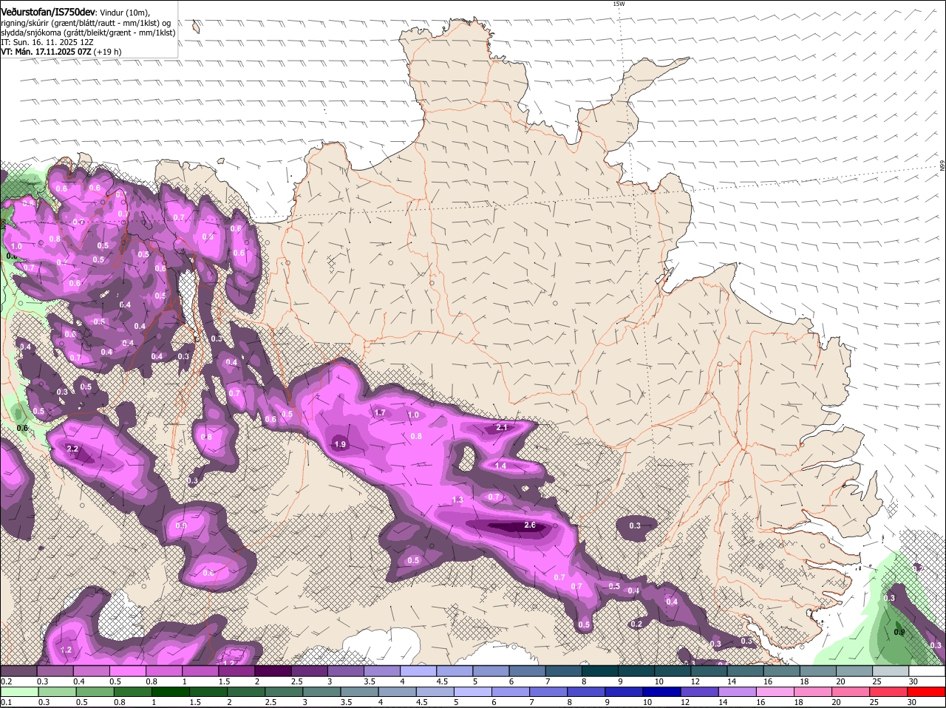Select upper legend dark teal swatch between 8 and 9
Viewport: 946px width, 708px height.
[x=600, y=670]
